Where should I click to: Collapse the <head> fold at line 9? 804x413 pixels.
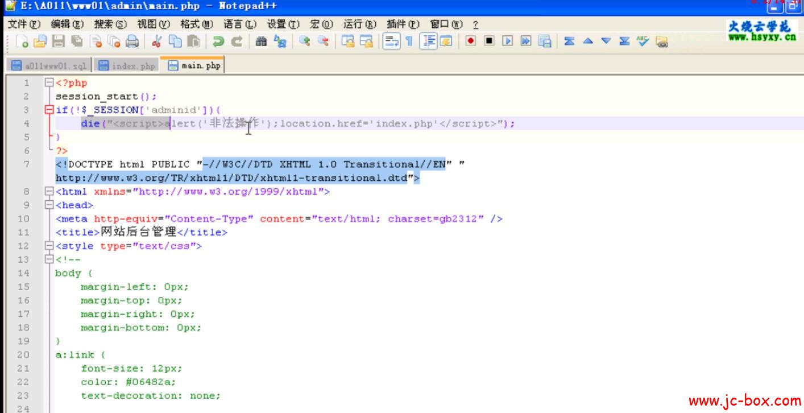[49, 205]
